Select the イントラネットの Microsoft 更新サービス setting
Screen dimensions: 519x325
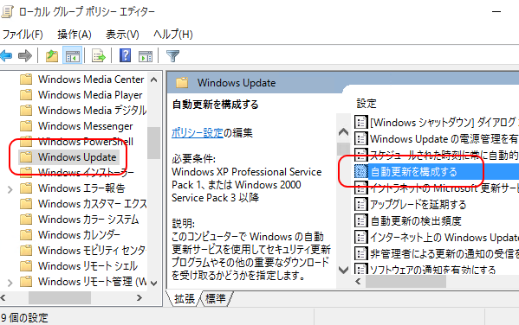[x=444, y=188]
